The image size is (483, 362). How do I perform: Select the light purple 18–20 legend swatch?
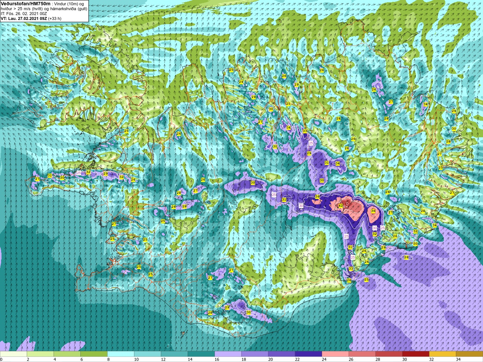(x=255, y=354)
